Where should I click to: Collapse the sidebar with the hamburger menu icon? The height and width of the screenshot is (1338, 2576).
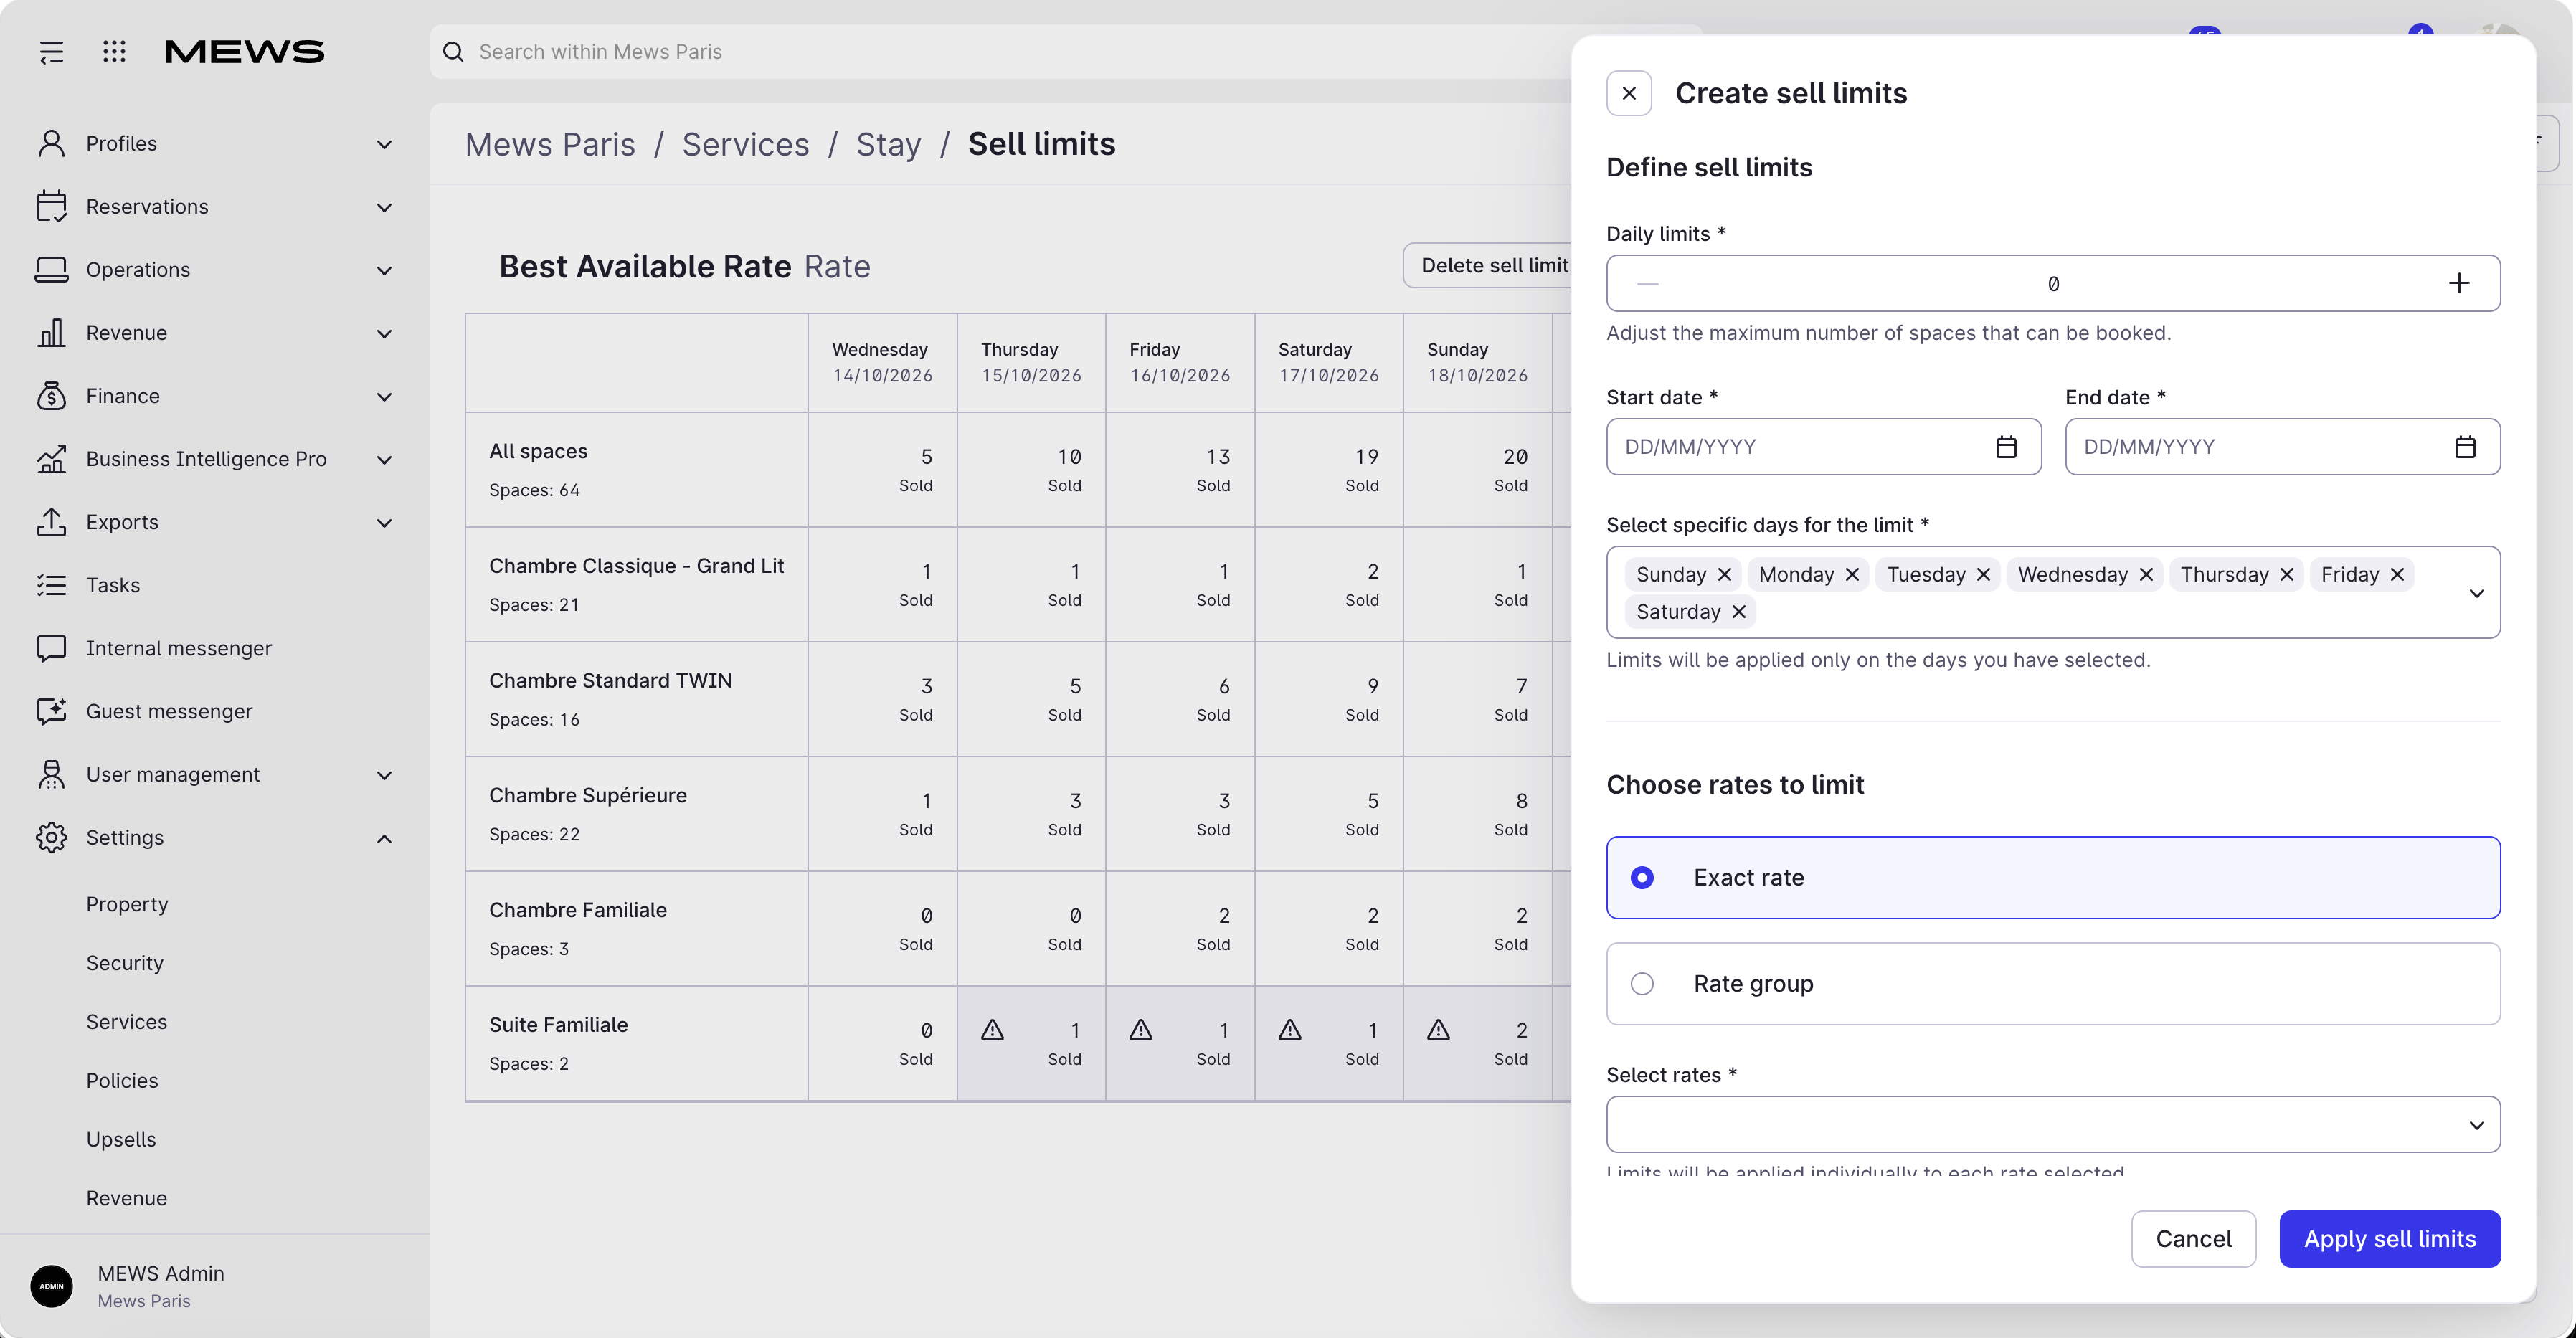point(51,52)
